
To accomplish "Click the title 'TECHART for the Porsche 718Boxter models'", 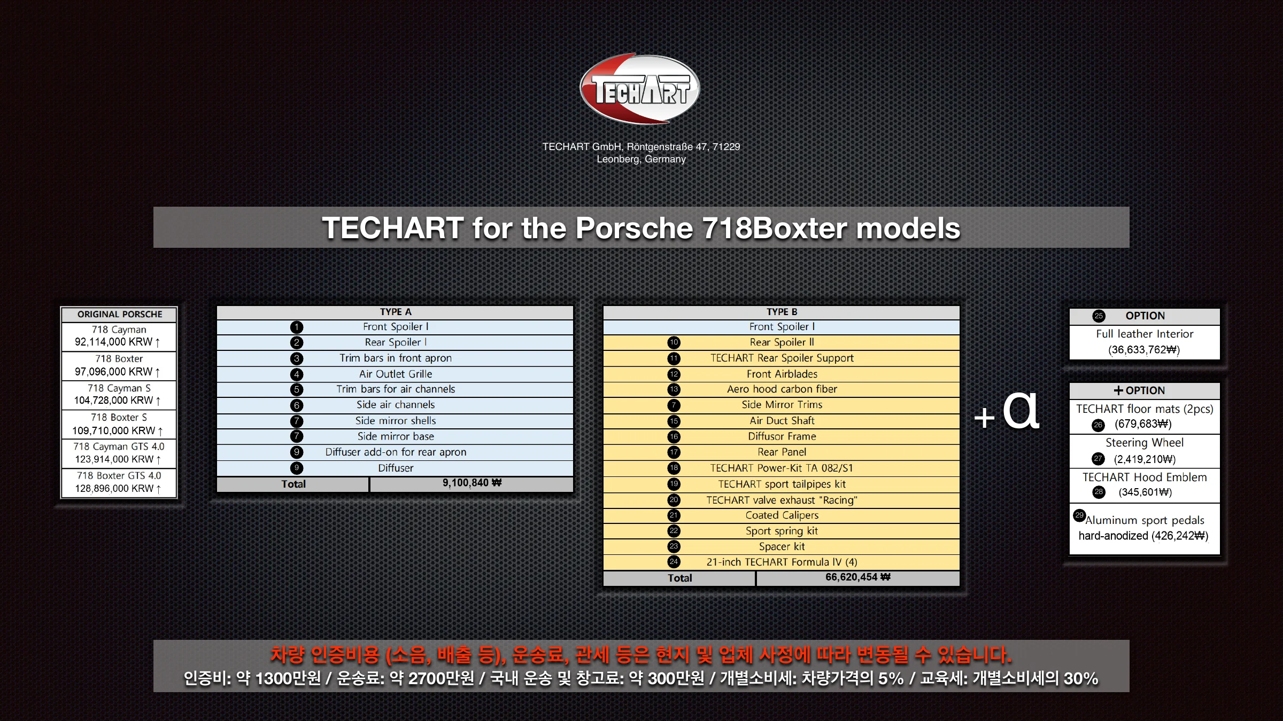I will click(641, 228).
